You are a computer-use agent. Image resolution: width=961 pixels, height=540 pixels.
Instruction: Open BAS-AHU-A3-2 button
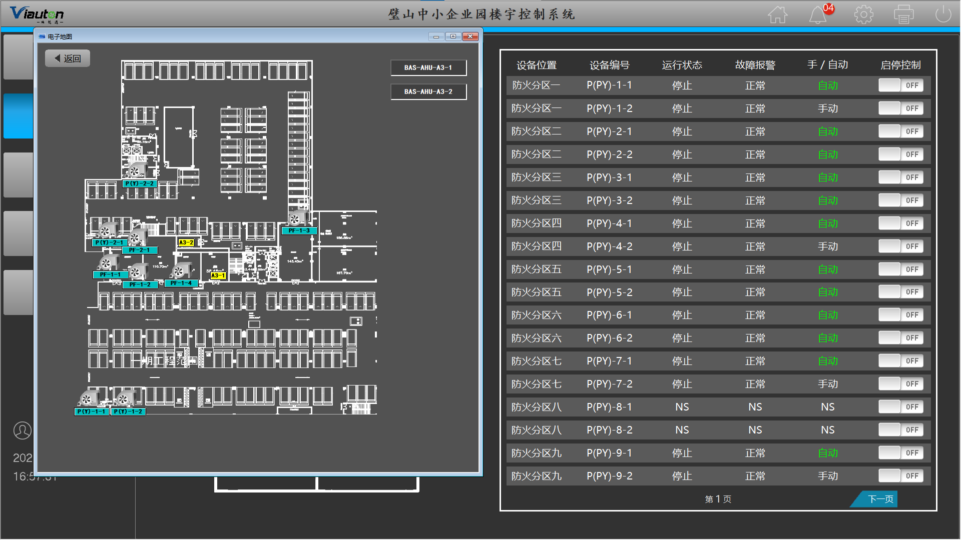pos(428,91)
